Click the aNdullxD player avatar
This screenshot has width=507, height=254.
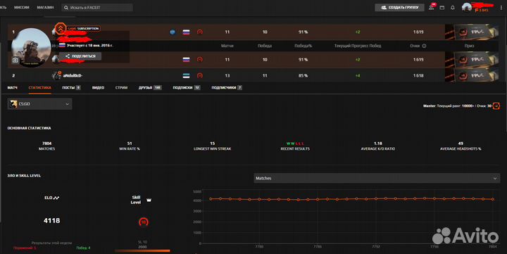[x=56, y=75]
